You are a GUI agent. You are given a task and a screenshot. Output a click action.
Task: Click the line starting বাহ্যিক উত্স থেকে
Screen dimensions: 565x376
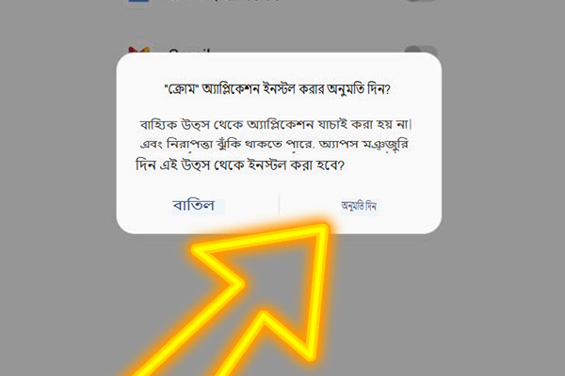point(276,124)
